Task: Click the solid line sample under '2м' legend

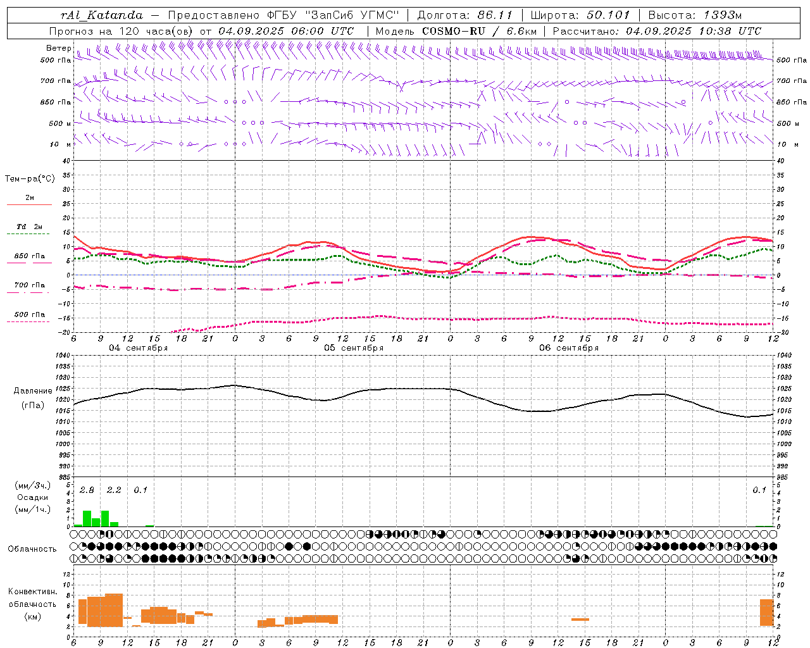Action: [29, 205]
